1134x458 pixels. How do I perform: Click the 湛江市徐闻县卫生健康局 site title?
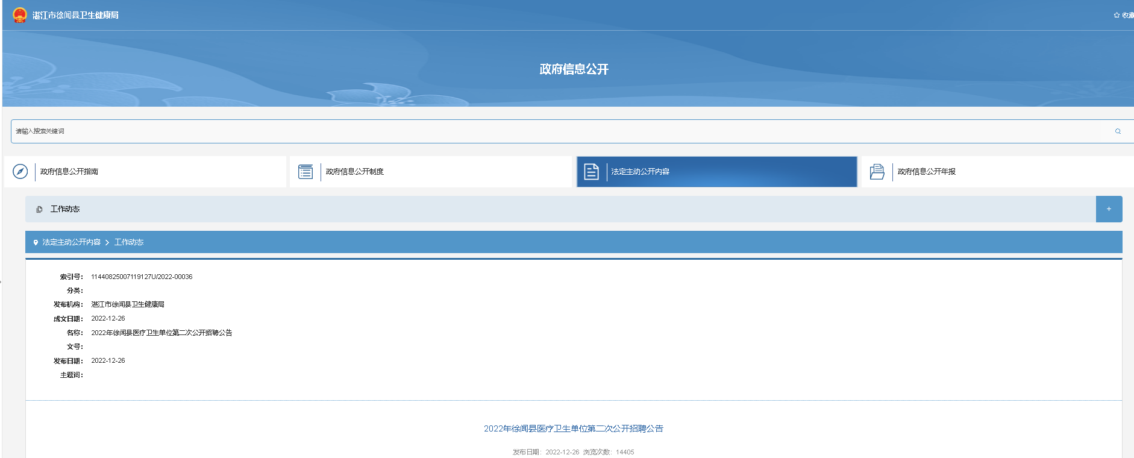[x=75, y=15]
